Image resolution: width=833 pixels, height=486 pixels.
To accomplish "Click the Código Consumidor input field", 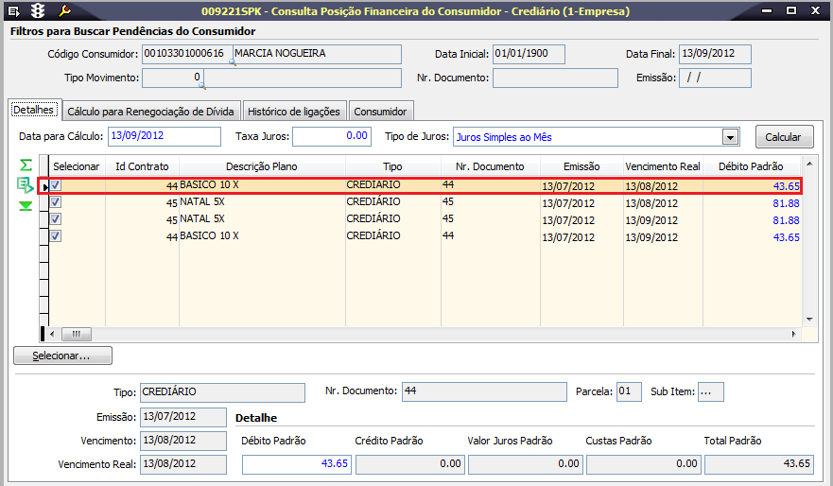I will (187, 54).
